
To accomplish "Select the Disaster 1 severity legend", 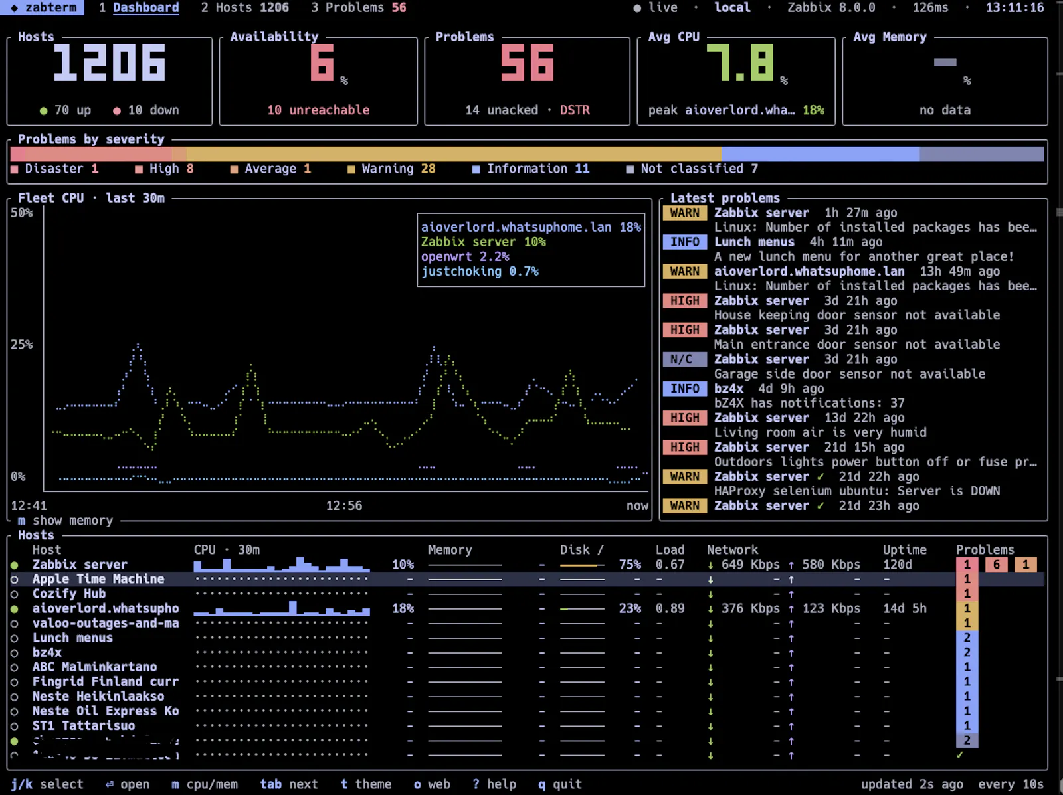I will pyautogui.click(x=54, y=169).
